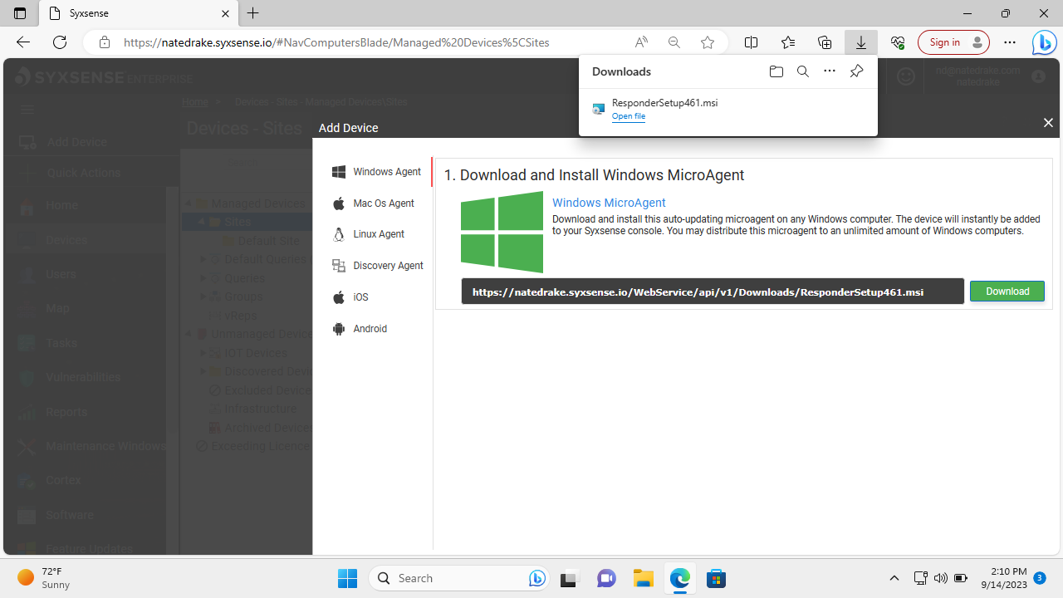The image size is (1063, 598).
Task: Open the Bing Copilot sidebar icon
Action: [1044, 42]
